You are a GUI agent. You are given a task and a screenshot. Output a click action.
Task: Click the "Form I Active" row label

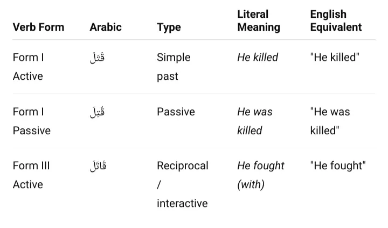28,67
